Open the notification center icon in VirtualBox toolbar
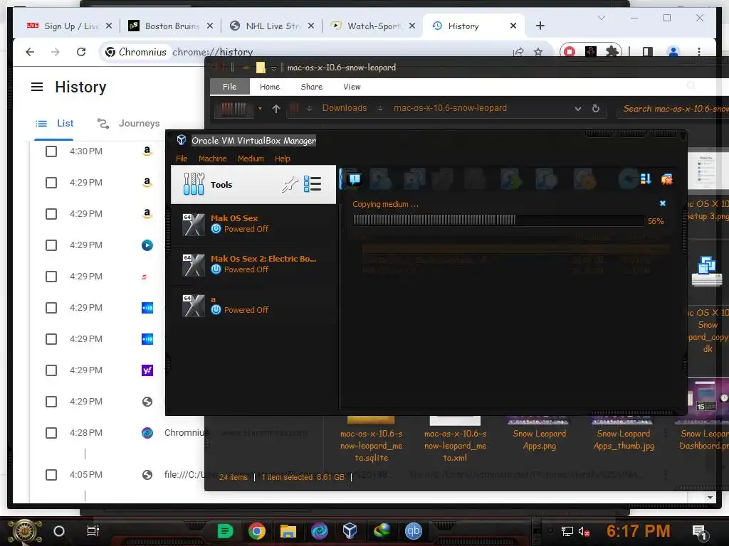729x546 pixels. pos(355,178)
